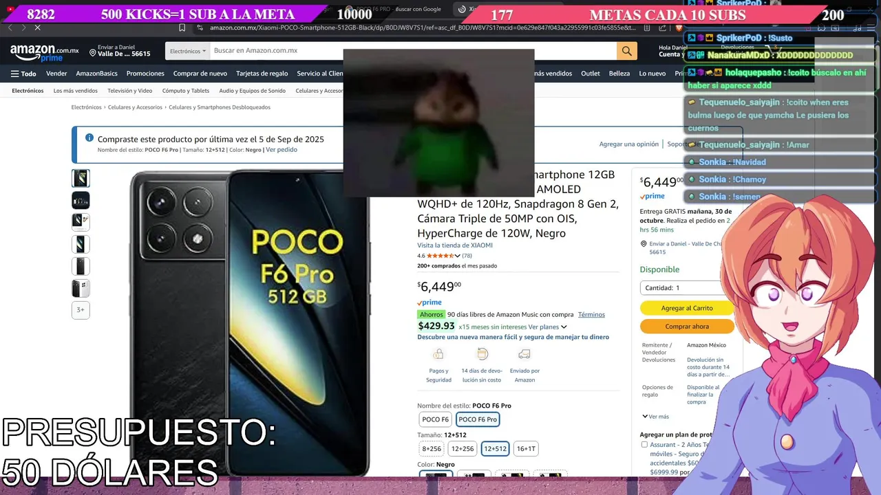Expand Ver más seller details
Screen dimensions: 881x495
(655, 417)
